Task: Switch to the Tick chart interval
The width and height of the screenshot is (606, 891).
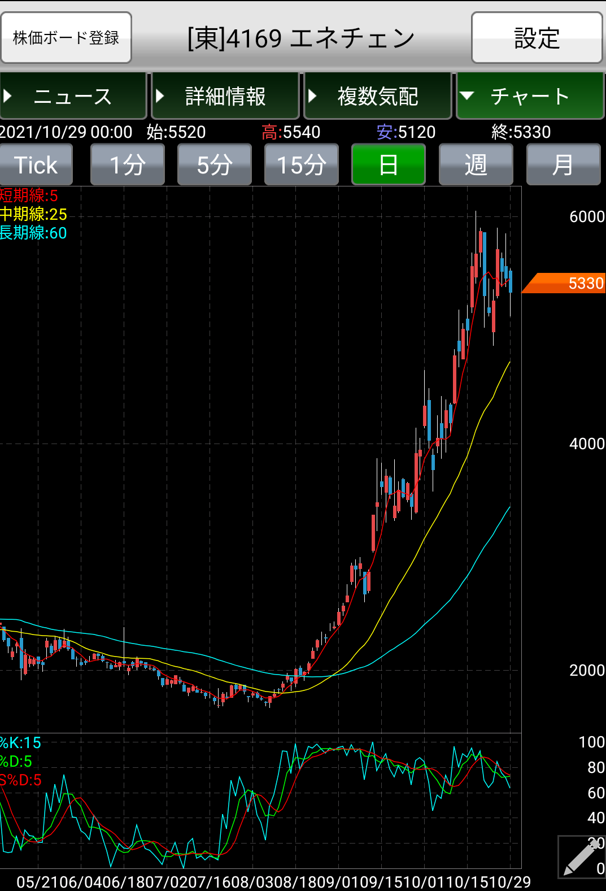Action: (36, 165)
